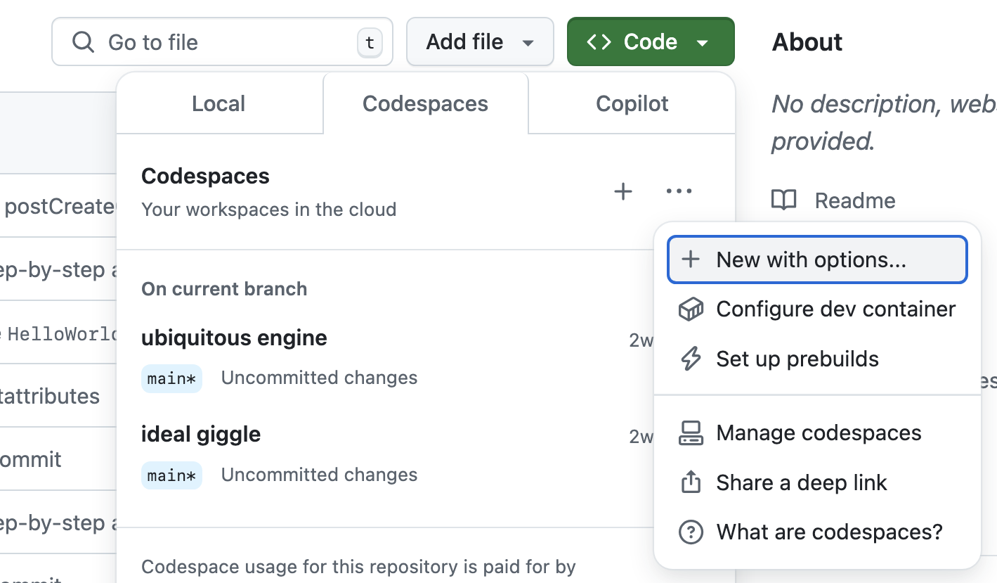Screen dimensions: 997x583
Task: Select Set up prebuilds menu item
Action: [x=797, y=359]
